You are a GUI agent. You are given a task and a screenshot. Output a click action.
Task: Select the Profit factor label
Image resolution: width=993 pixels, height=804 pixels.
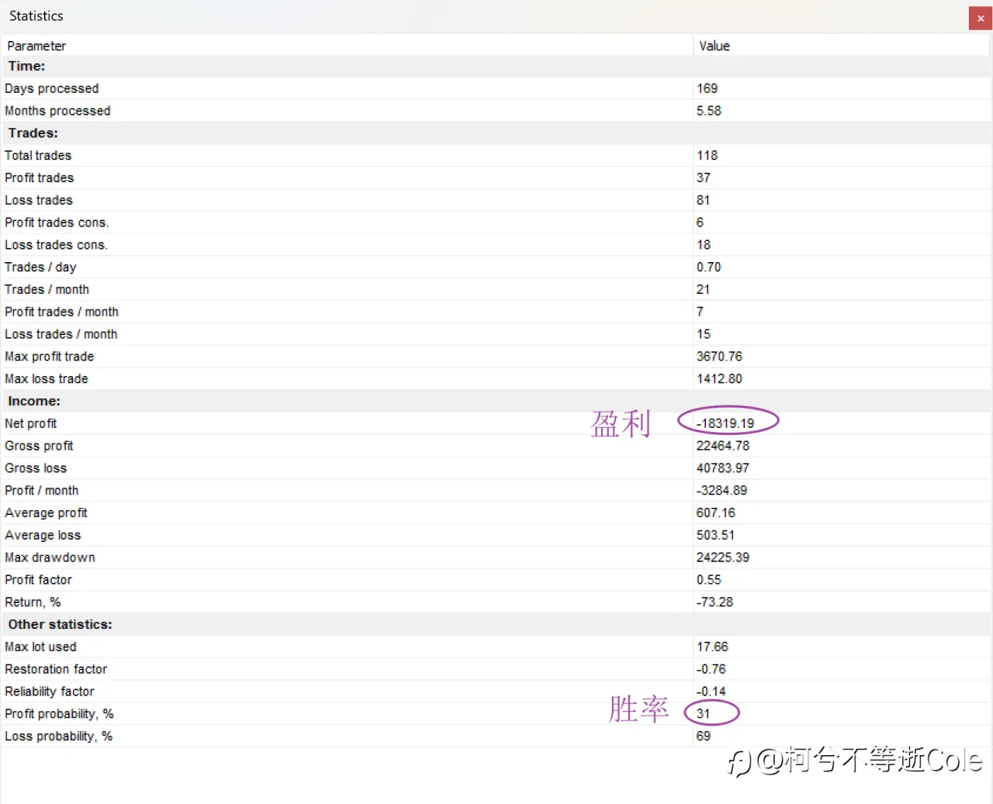click(x=38, y=580)
